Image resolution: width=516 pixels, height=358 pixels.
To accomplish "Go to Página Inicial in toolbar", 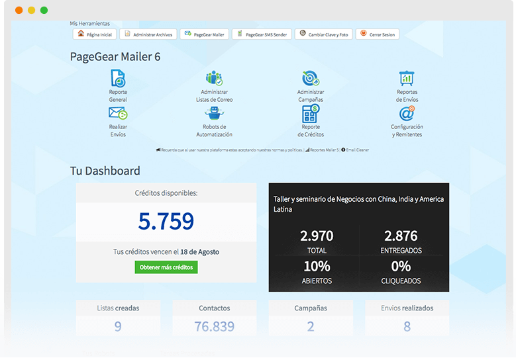I will point(95,34).
